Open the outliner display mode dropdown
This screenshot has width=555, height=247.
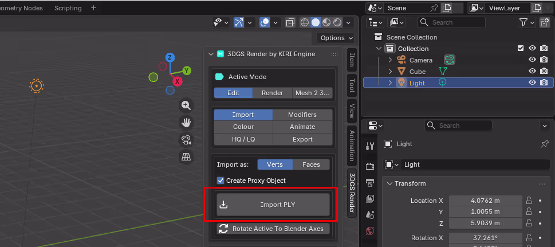(x=397, y=23)
